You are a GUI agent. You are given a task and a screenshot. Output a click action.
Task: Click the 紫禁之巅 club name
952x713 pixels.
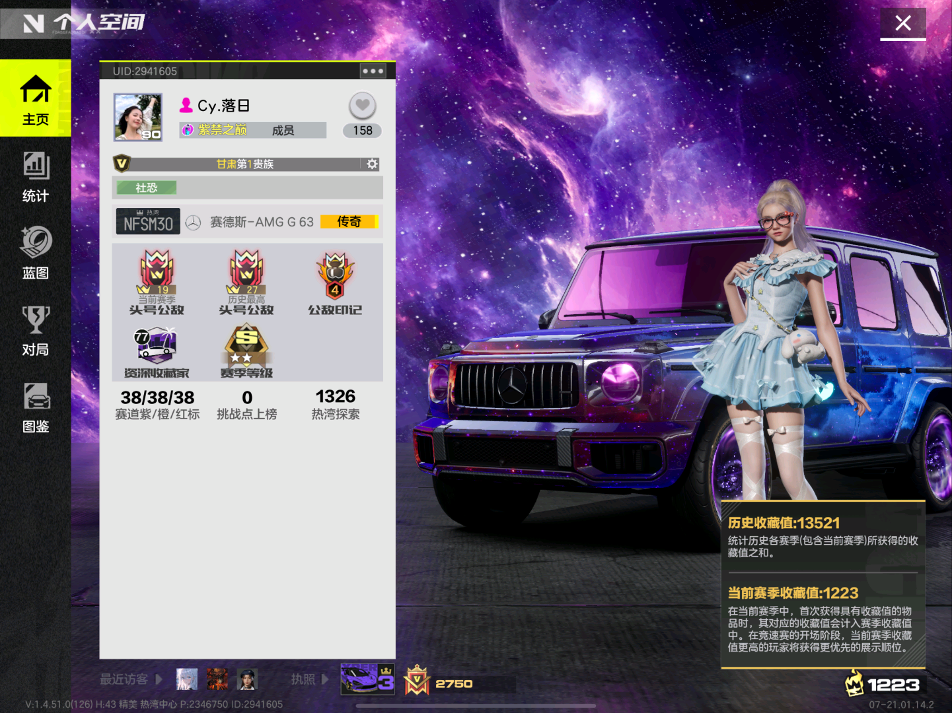[x=223, y=130]
